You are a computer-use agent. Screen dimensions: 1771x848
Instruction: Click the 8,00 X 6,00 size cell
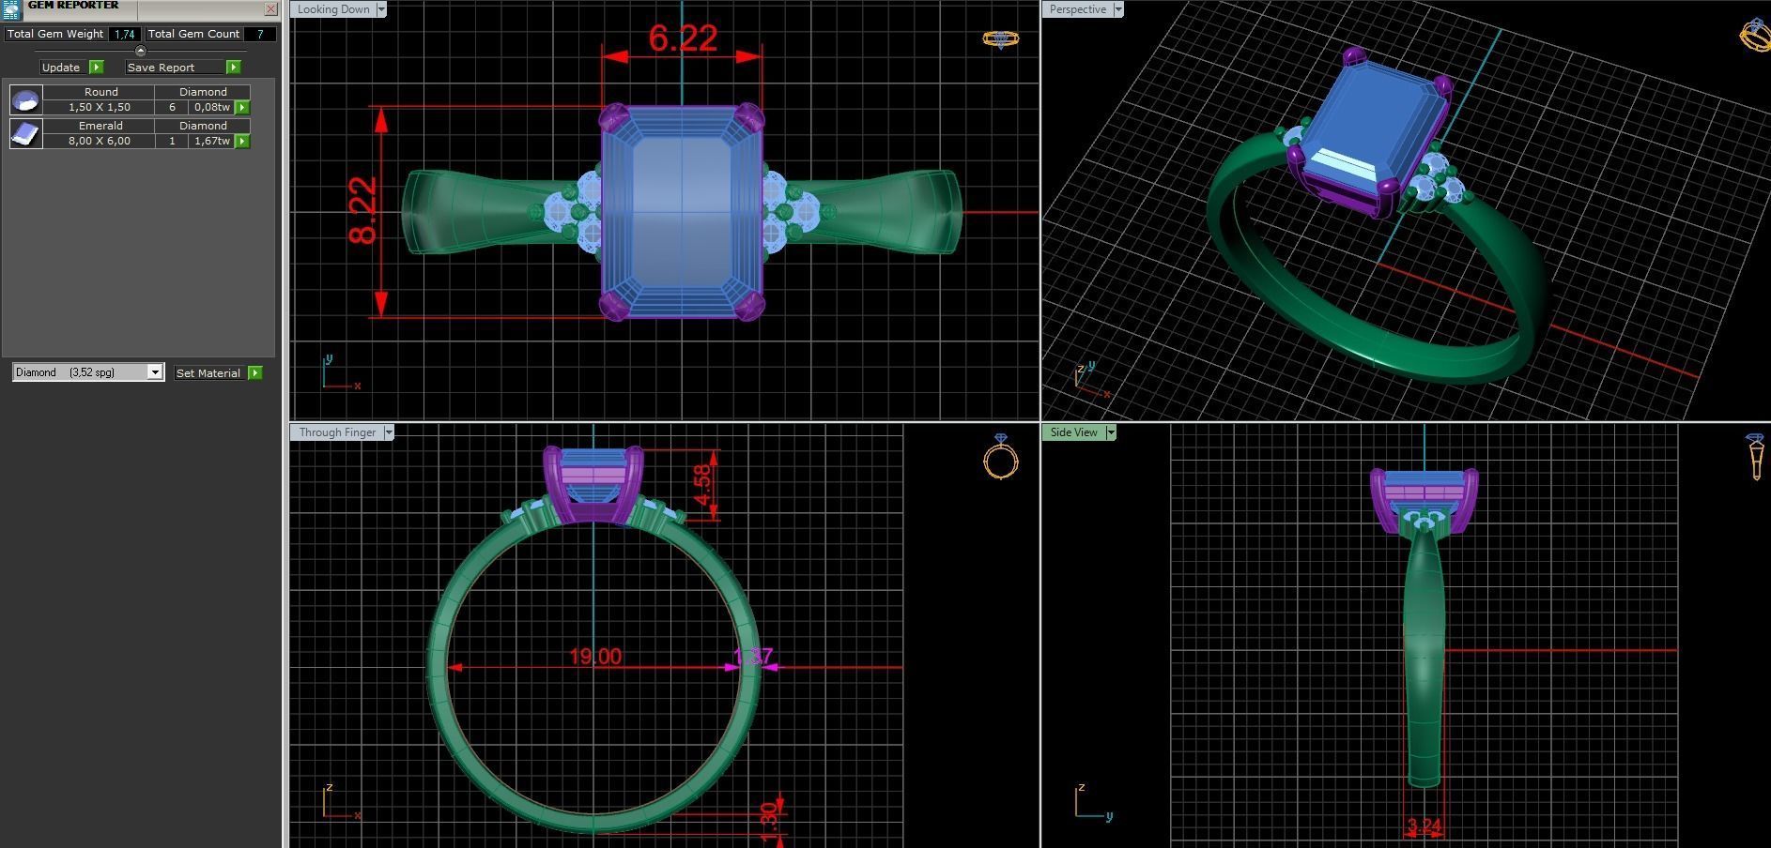pyautogui.click(x=100, y=142)
